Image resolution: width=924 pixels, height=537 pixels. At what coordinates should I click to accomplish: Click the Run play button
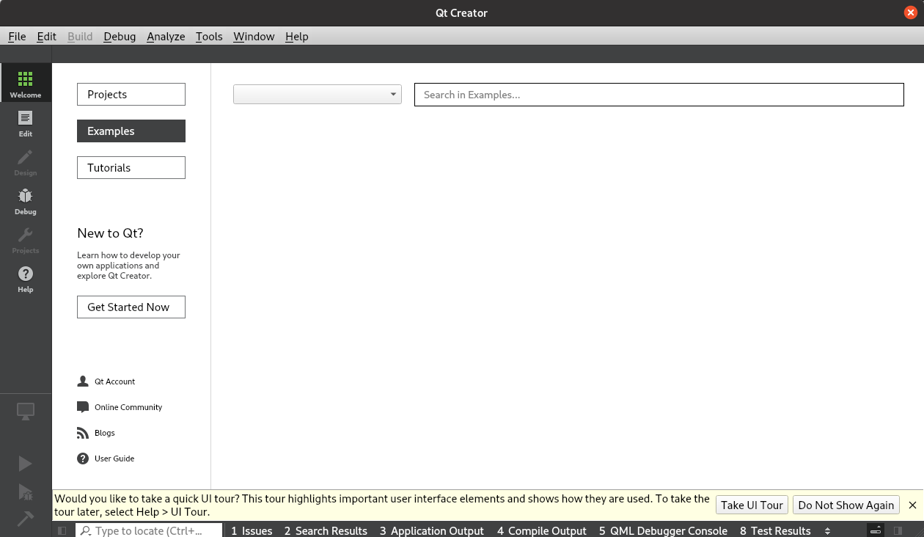tap(26, 464)
